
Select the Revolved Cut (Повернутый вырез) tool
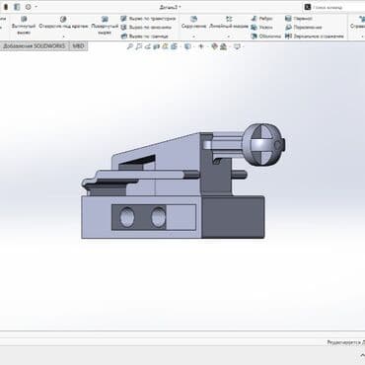105,26
